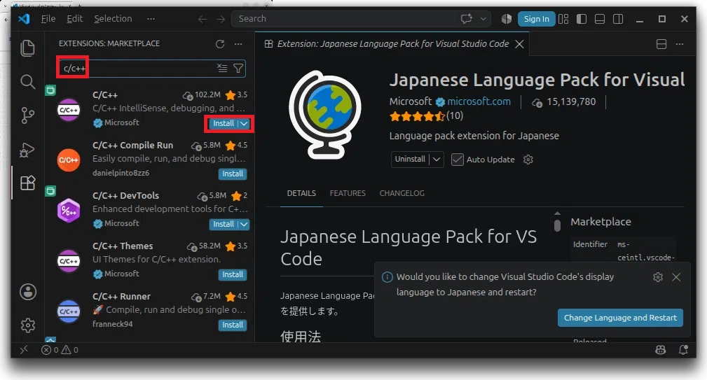Uninstall the Japanese Language Pack
The image size is (707, 380).
pyautogui.click(x=410, y=160)
